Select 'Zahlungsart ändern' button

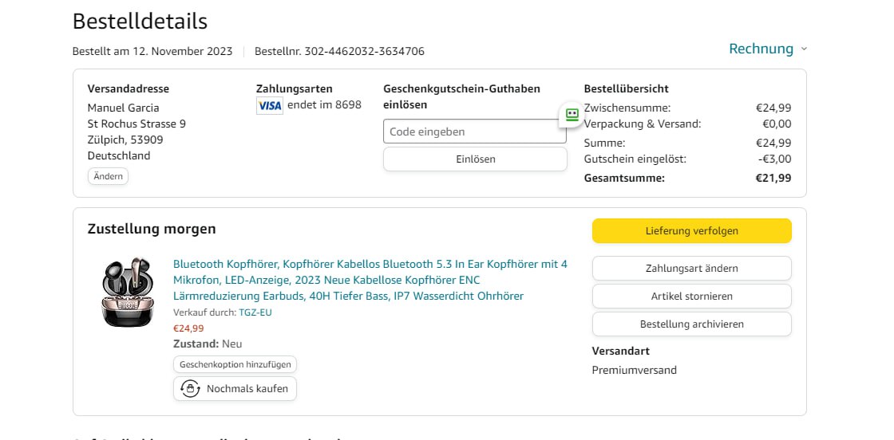691,269
